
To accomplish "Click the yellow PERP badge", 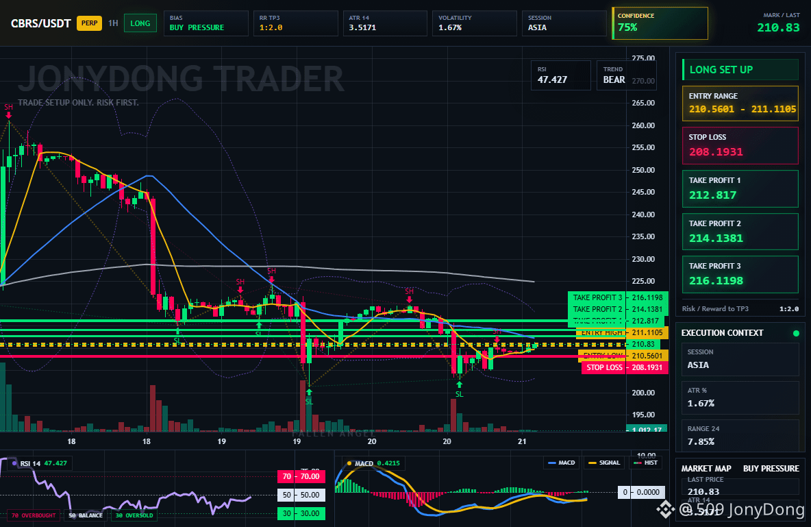I will point(90,23).
